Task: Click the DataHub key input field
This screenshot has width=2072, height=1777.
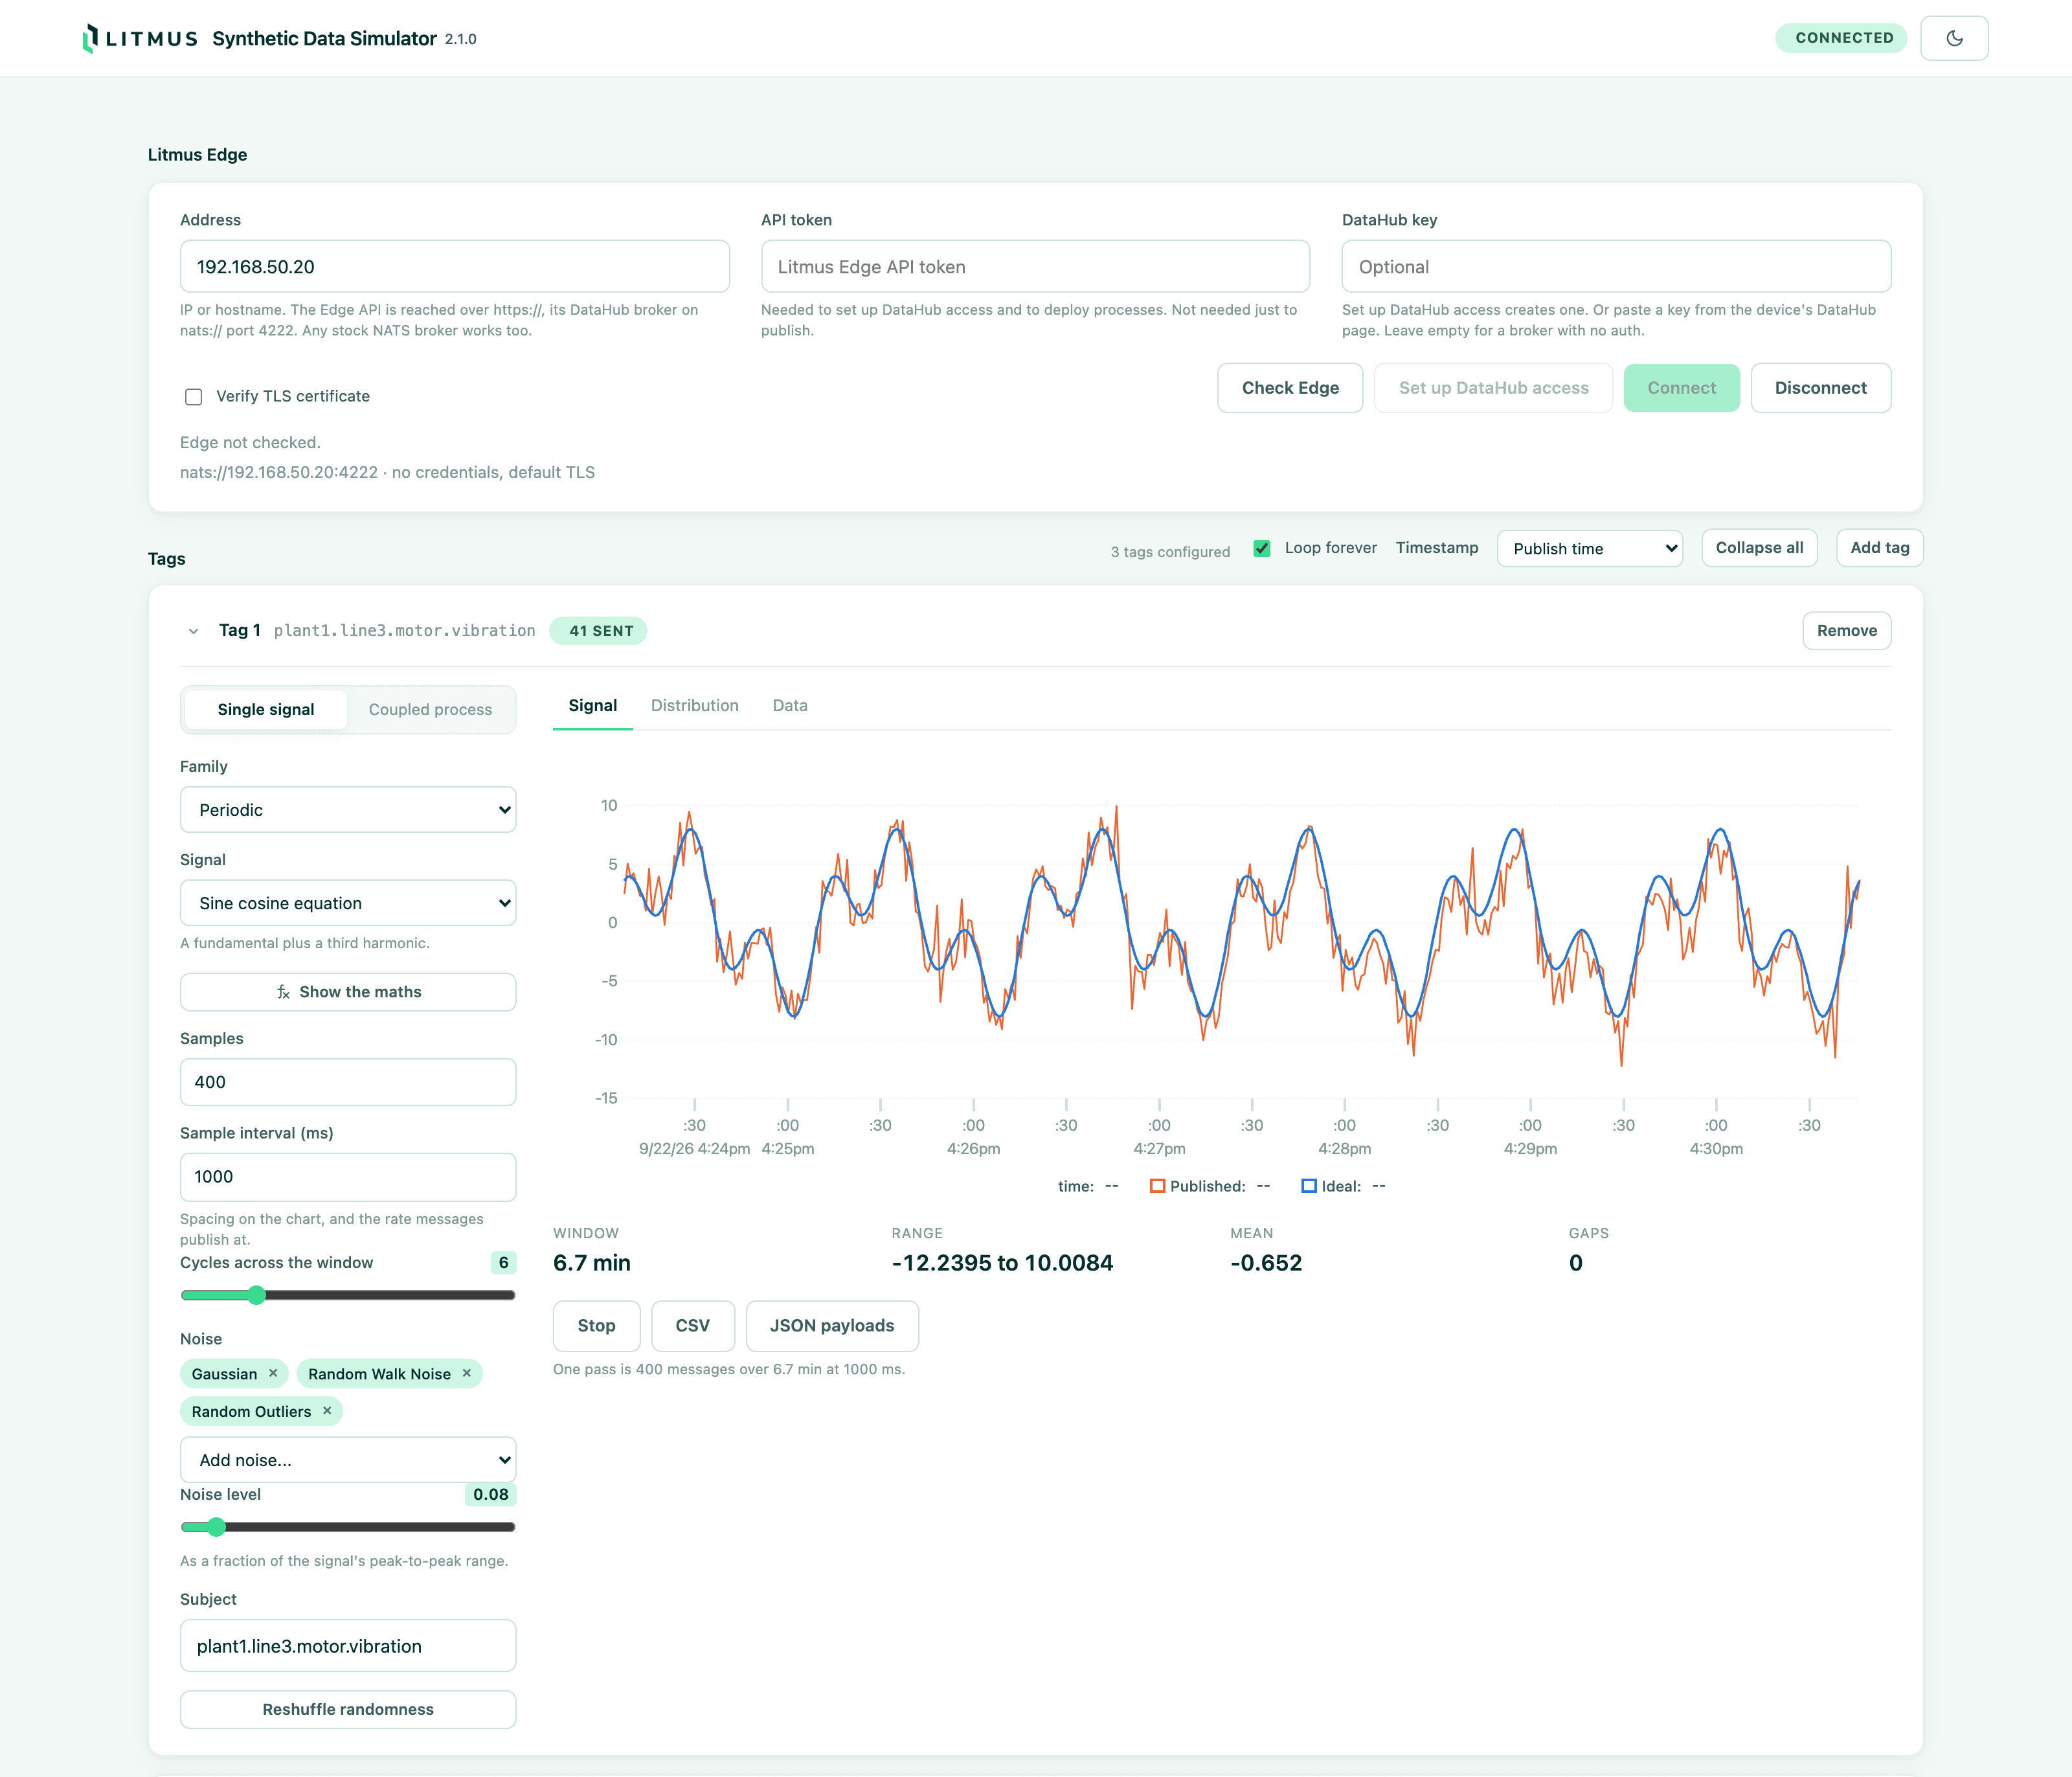Action: click(x=1616, y=267)
